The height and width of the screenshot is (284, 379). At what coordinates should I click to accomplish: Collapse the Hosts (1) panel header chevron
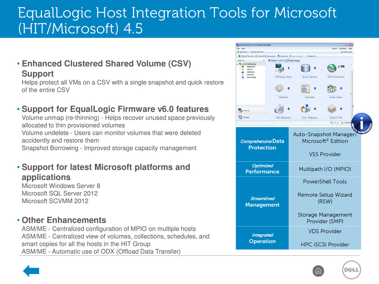(264, 60)
